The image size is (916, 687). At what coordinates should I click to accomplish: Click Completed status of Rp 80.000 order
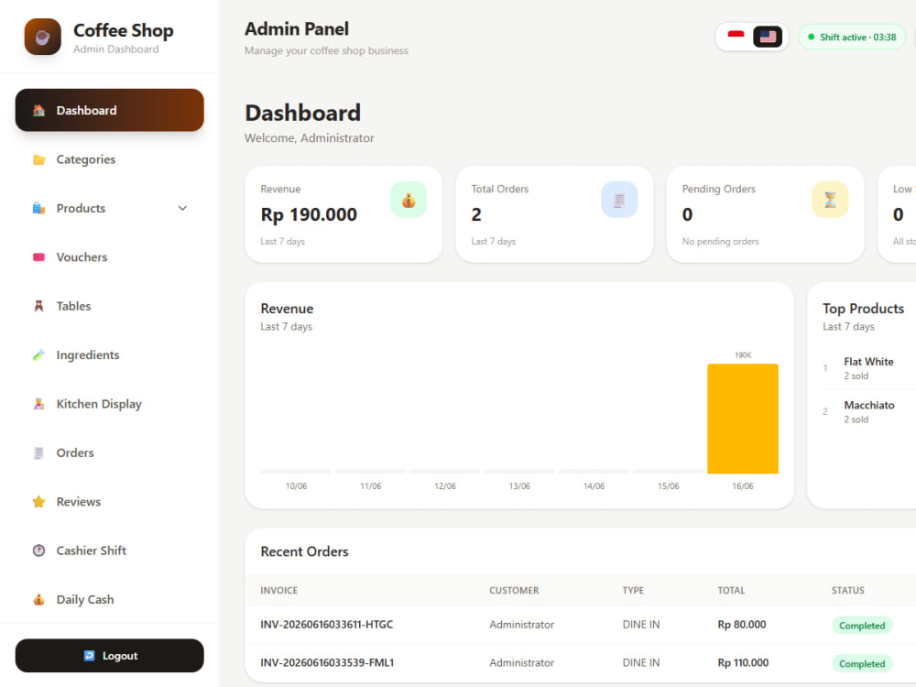pos(862,626)
